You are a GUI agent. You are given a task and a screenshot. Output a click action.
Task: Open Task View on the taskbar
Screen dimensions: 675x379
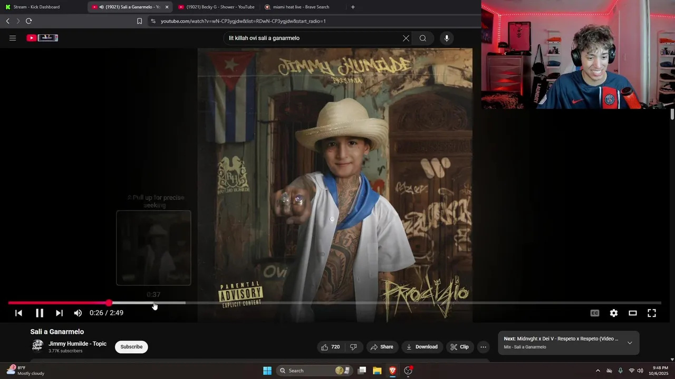362,371
